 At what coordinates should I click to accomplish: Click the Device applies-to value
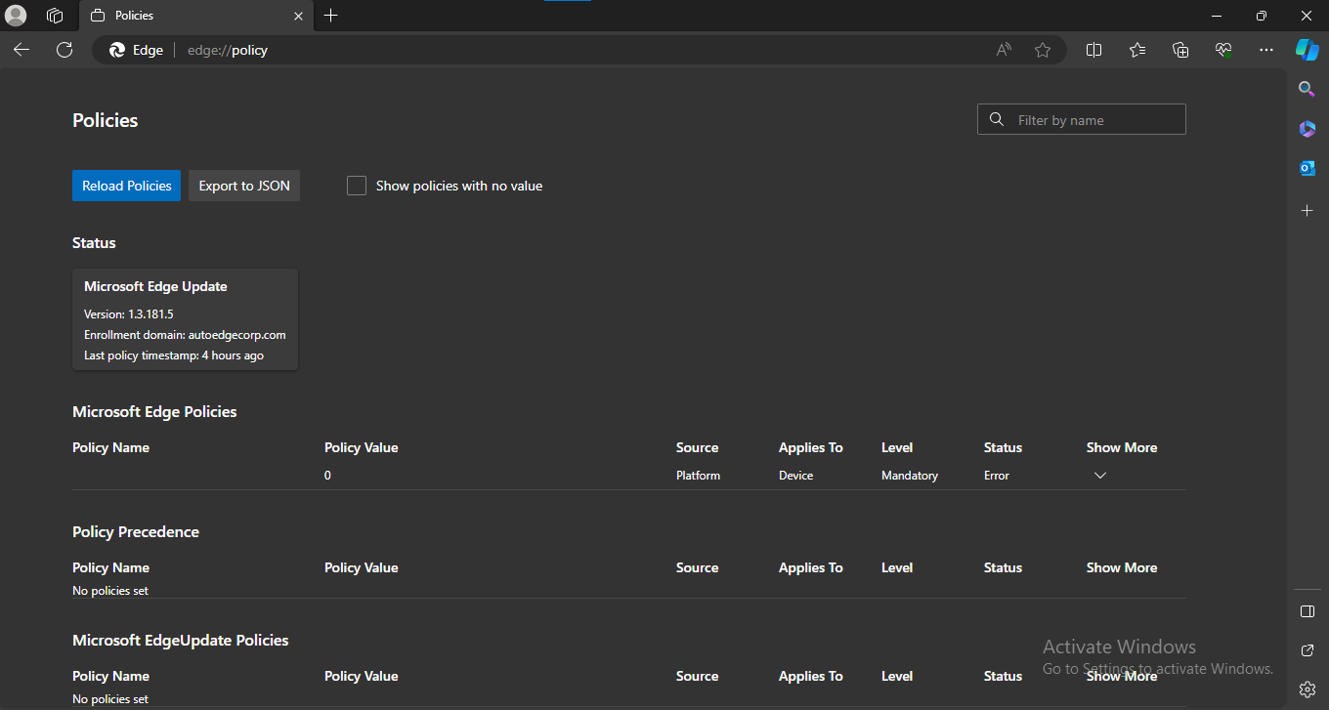click(x=796, y=476)
